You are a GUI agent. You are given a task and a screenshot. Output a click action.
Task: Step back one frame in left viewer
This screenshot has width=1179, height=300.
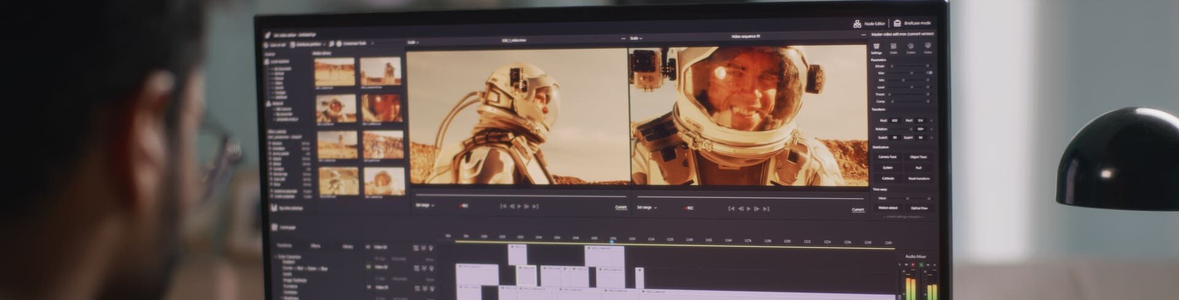512,206
